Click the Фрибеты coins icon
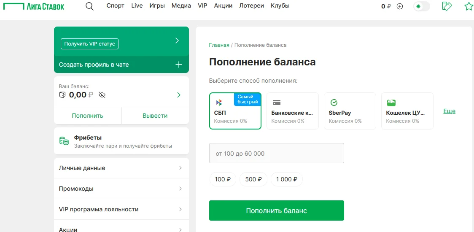The image size is (474, 232). (x=64, y=141)
